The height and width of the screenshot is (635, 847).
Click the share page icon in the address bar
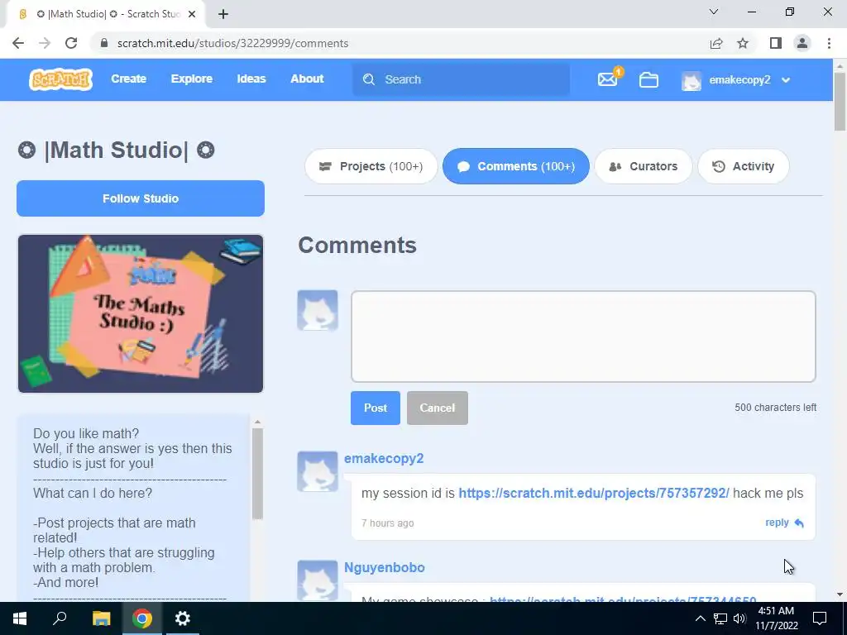716,43
